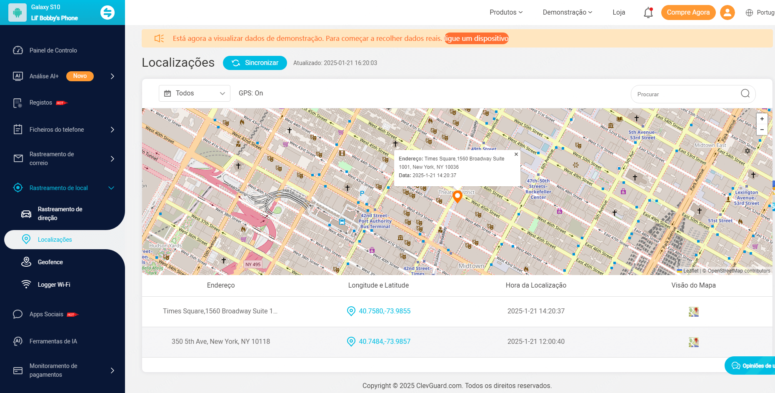775x393 pixels.
Task: Open map view for 350 5th Ave row
Action: (x=694, y=342)
